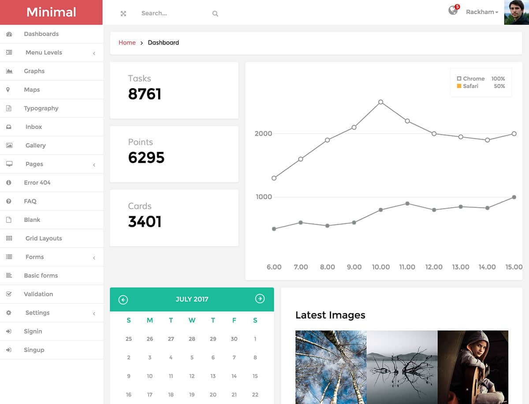This screenshot has height=404, width=529.
Task: Click the Maps pin icon in sidebar
Action: pyautogui.click(x=8, y=89)
